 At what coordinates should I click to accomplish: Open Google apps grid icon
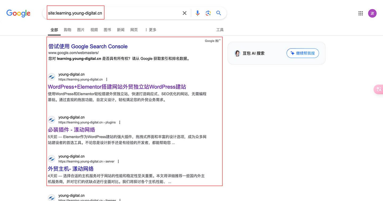click(361, 13)
